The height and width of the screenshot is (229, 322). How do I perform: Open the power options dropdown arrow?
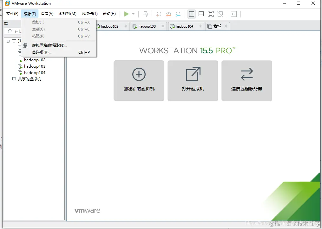click(133, 14)
